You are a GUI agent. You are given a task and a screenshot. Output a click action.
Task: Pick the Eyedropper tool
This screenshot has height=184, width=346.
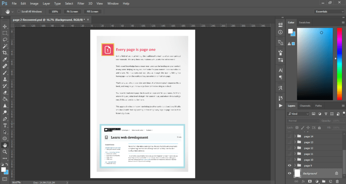(5, 60)
